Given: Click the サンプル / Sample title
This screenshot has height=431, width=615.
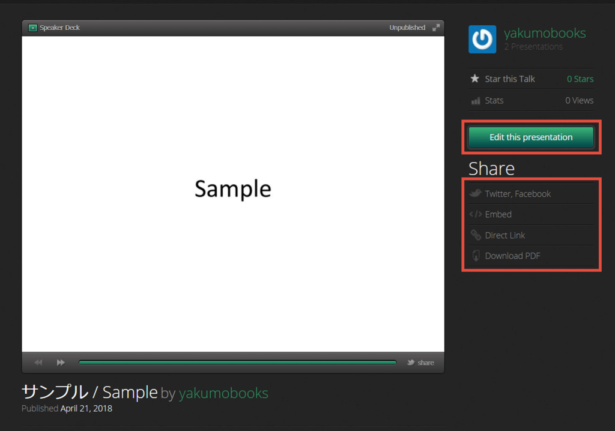Looking at the screenshot, I should click(x=89, y=392).
